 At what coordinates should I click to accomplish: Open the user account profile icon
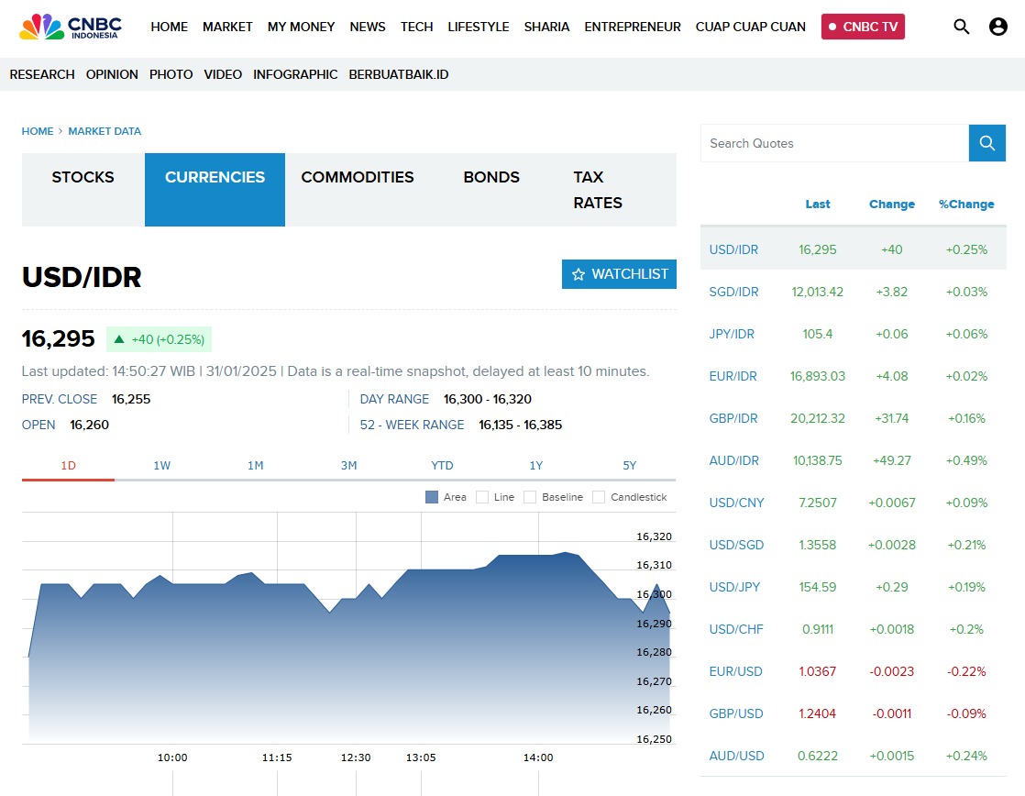pos(998,27)
